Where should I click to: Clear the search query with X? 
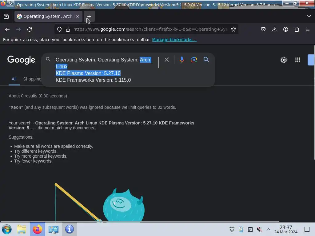click(166, 60)
